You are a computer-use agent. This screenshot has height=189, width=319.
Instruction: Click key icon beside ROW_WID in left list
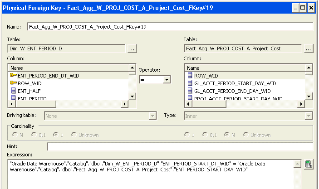13,83
